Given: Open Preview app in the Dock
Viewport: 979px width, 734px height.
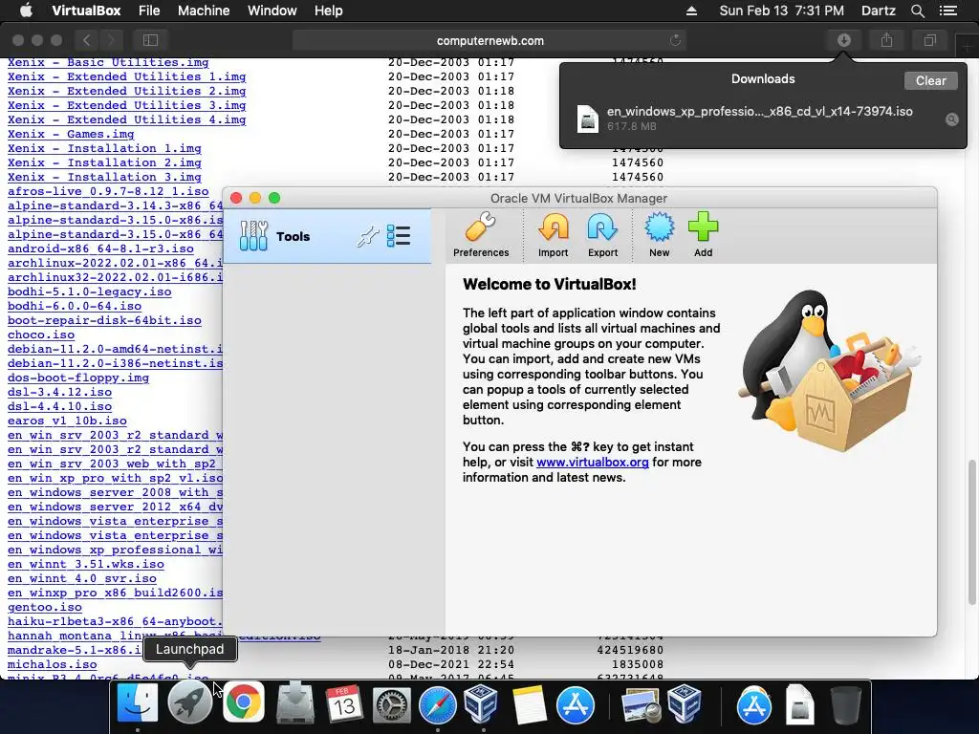Looking at the screenshot, I should 641,705.
